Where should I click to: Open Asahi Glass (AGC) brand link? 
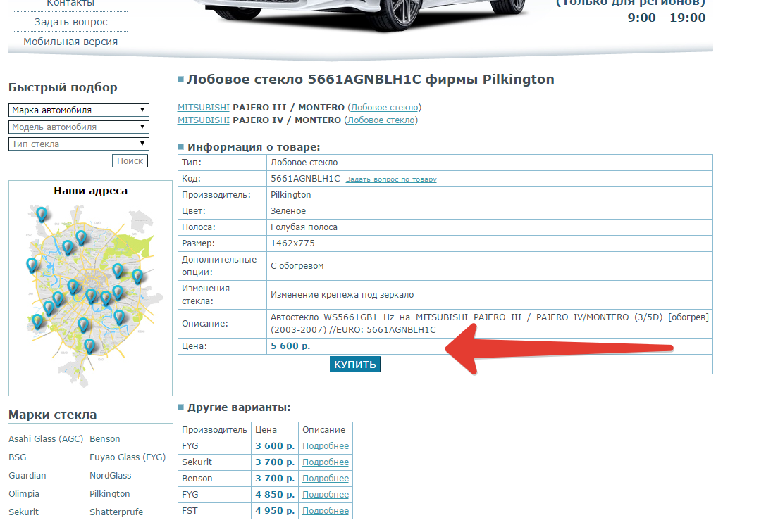pyautogui.click(x=45, y=439)
